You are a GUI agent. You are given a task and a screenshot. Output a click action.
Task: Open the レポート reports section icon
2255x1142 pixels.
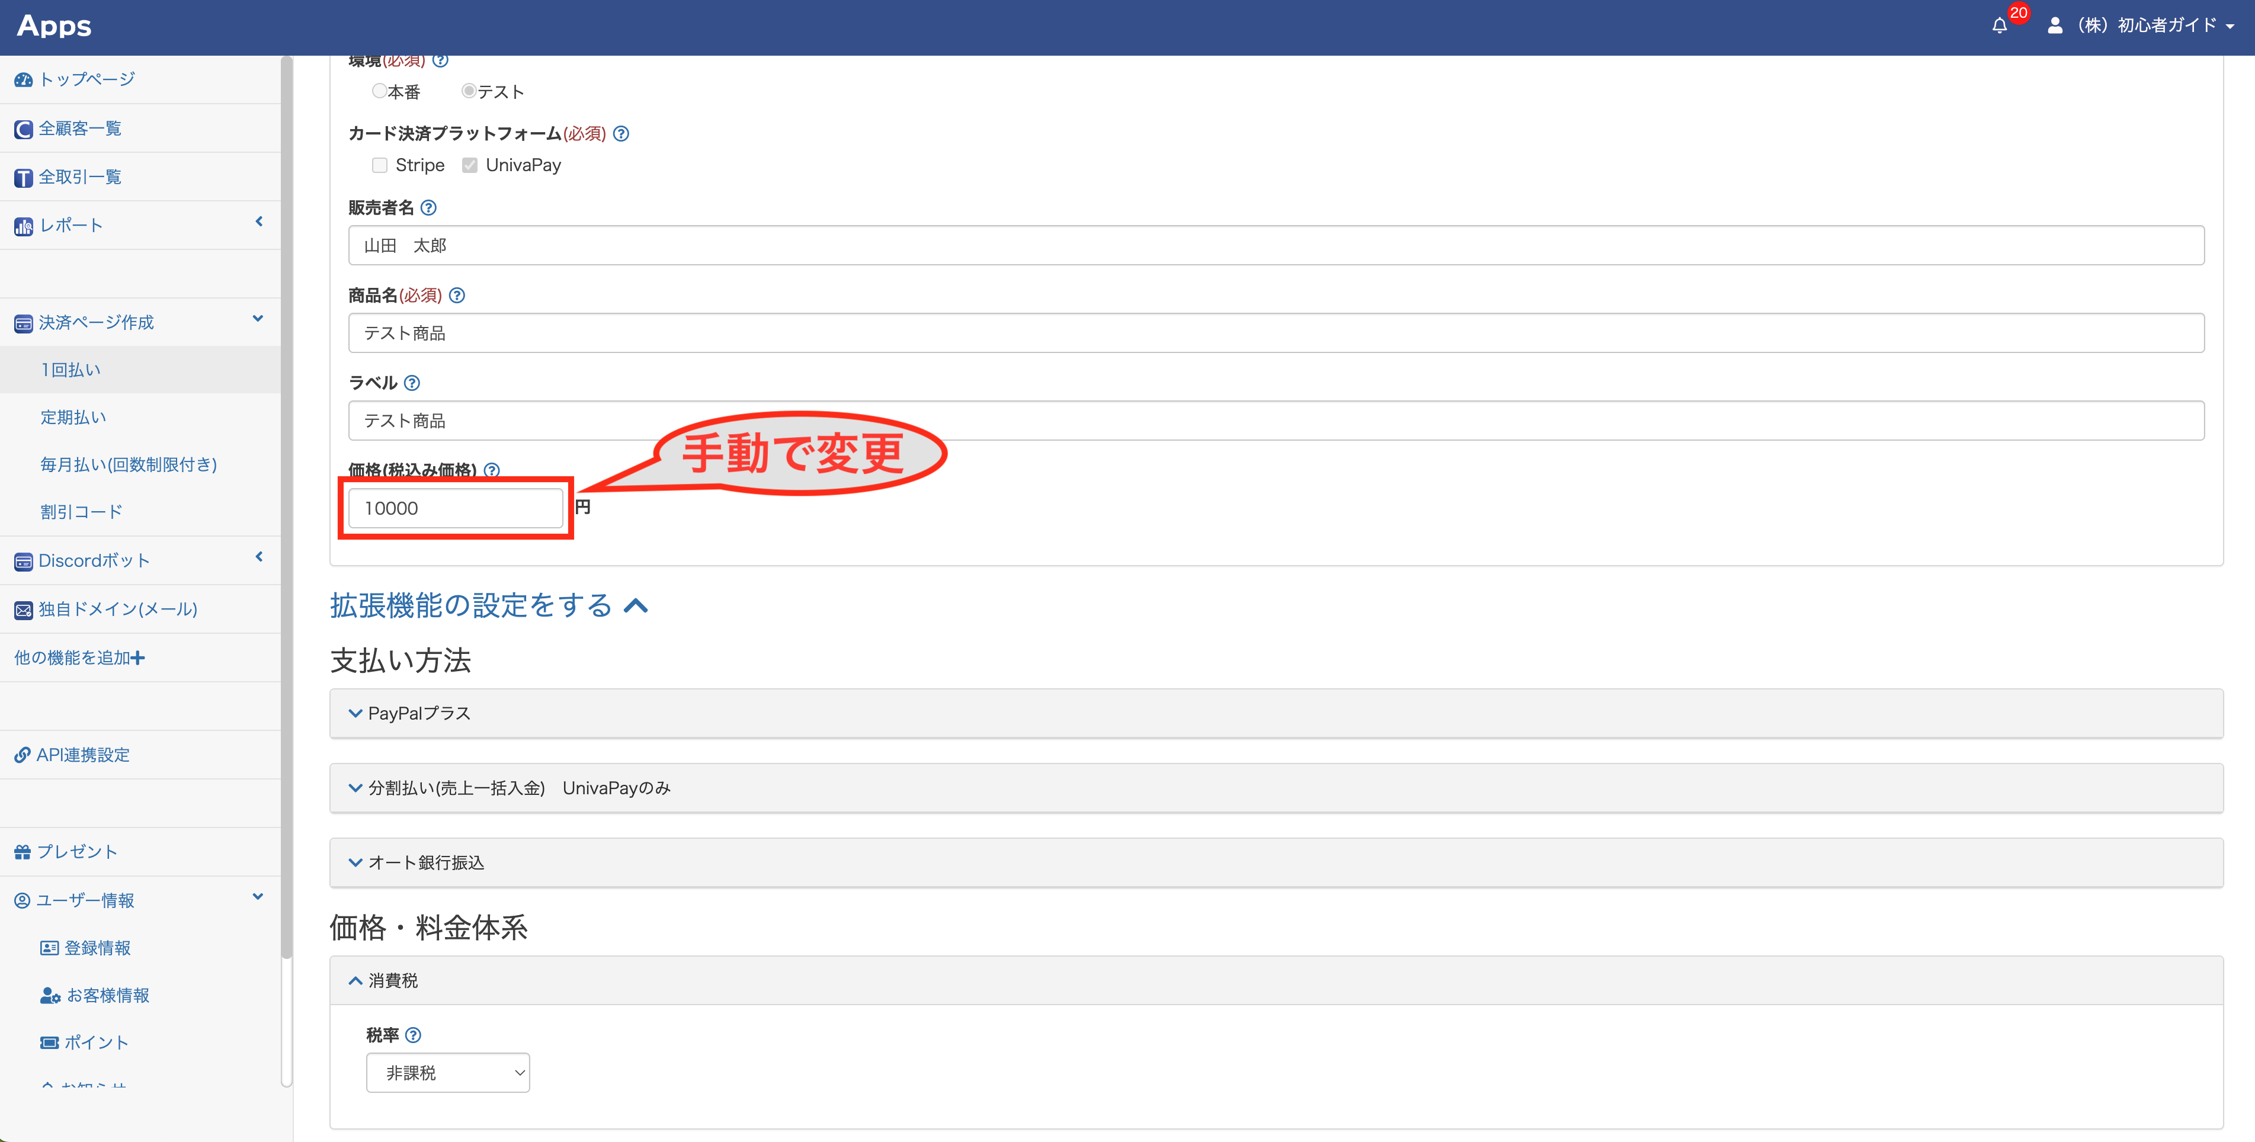pos(23,225)
